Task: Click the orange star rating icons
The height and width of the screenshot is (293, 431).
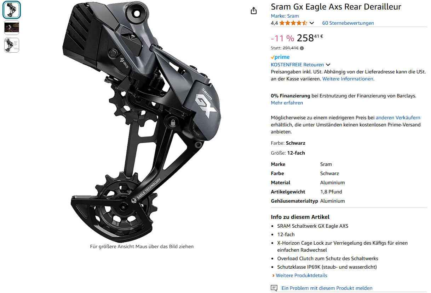Action: (293, 23)
